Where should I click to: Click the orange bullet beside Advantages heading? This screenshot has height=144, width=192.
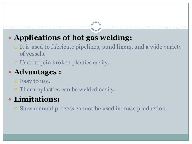click(10, 72)
